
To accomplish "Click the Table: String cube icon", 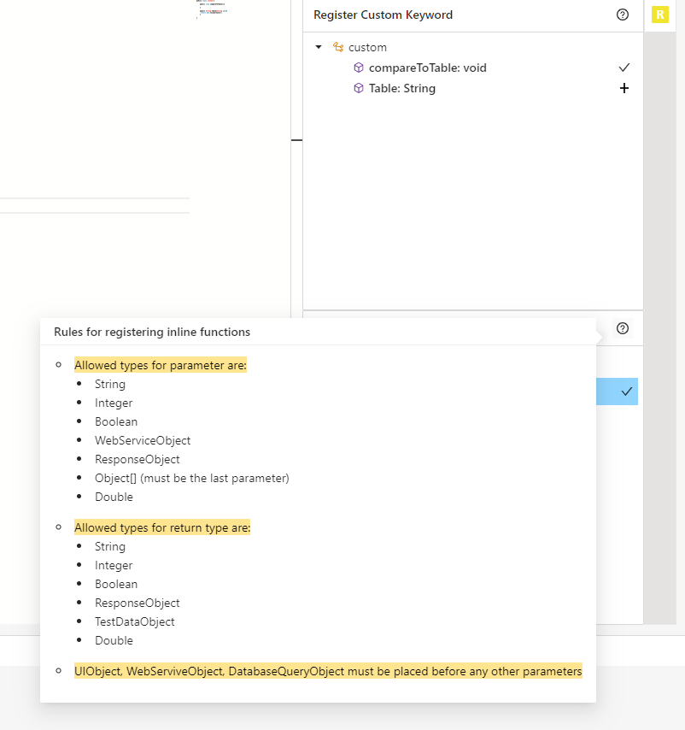I will click(359, 88).
